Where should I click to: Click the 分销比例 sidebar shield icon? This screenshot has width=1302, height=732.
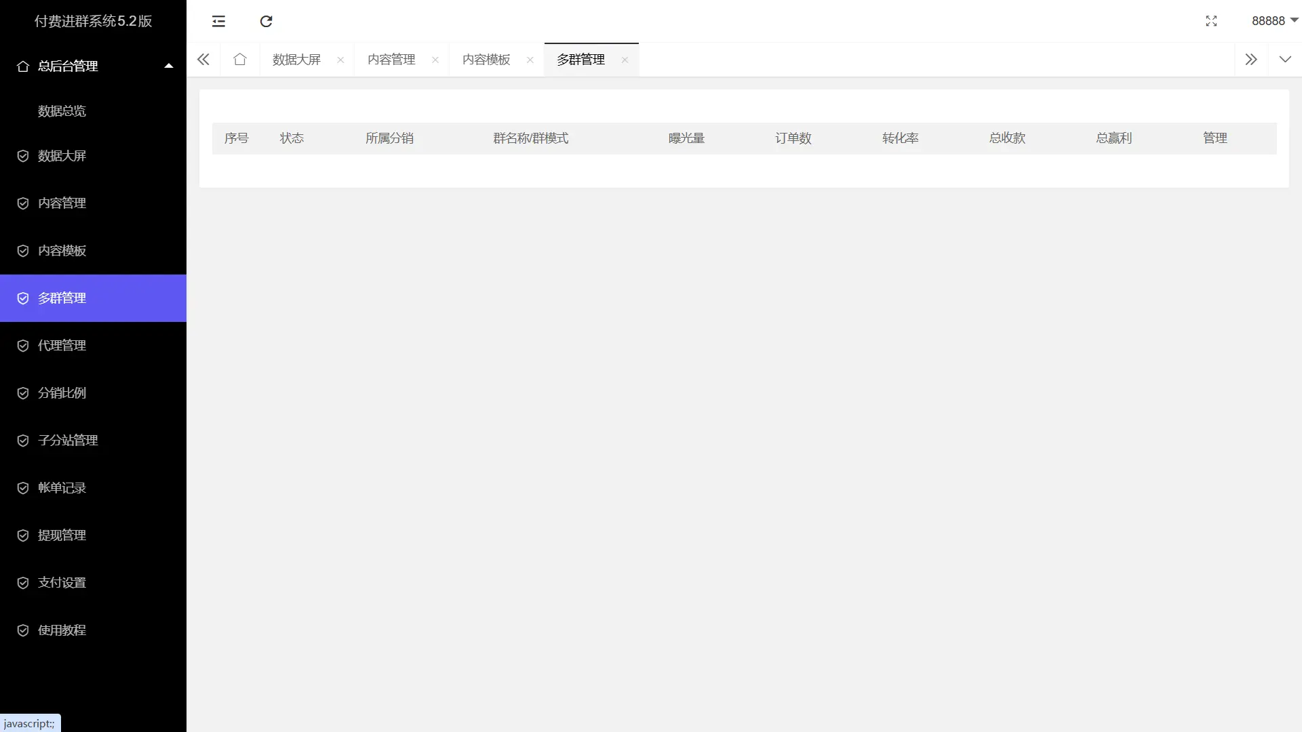click(23, 392)
